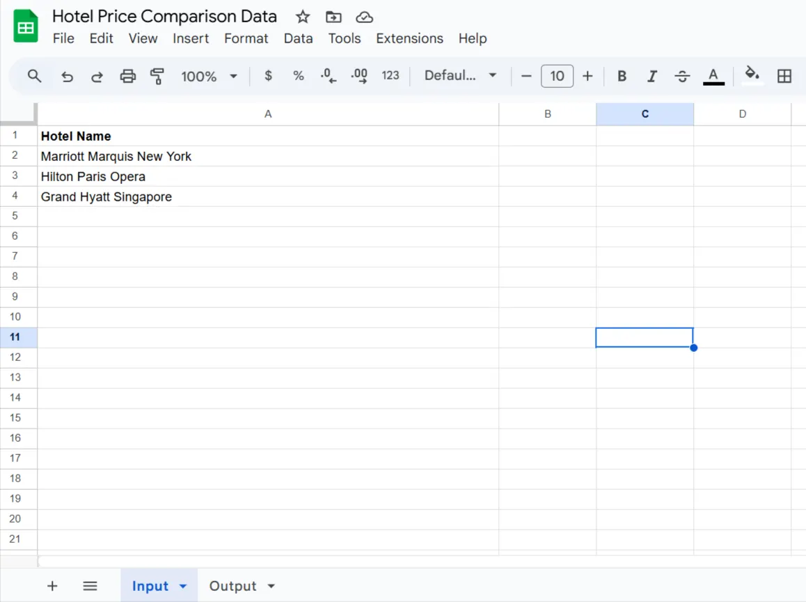Open the Edit menu

click(x=101, y=38)
